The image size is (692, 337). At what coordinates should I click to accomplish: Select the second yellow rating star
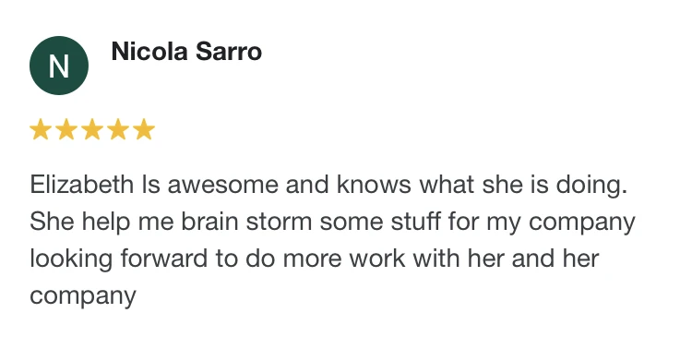click(66, 129)
